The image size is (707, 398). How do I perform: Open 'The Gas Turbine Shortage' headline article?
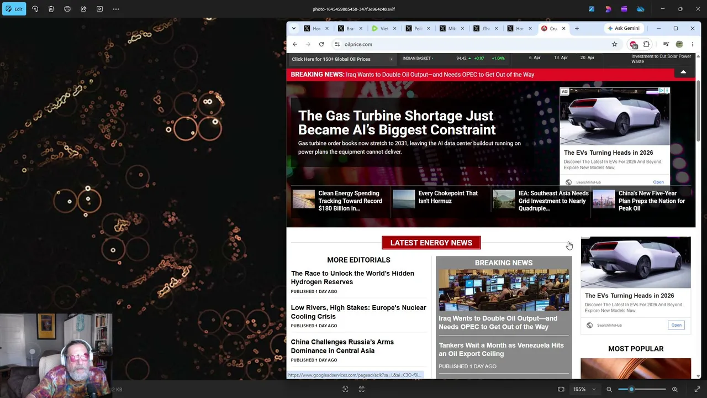click(397, 123)
